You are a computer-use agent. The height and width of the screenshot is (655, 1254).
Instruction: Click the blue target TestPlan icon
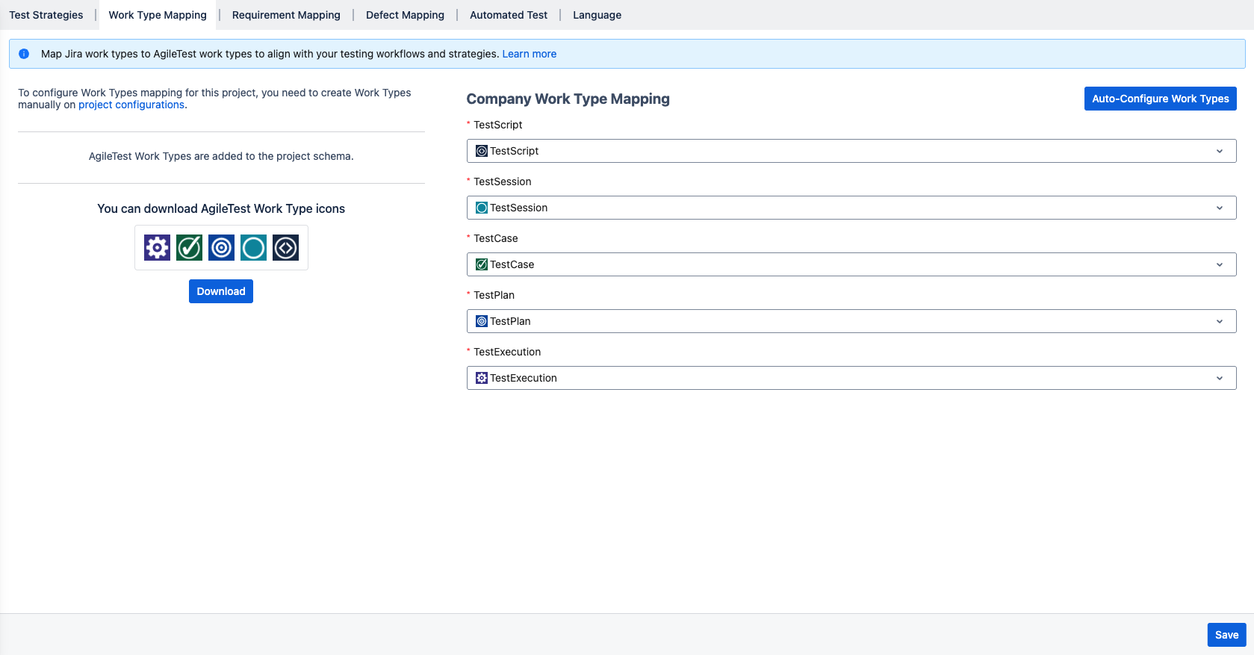(221, 247)
